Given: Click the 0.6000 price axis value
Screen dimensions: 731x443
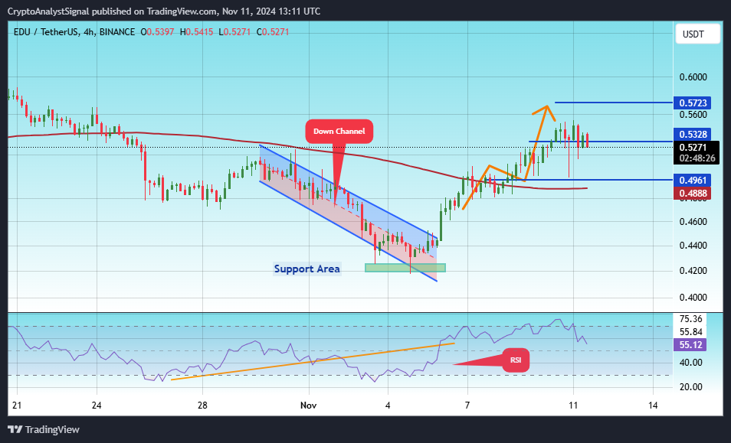Looking at the screenshot, I should point(693,77).
